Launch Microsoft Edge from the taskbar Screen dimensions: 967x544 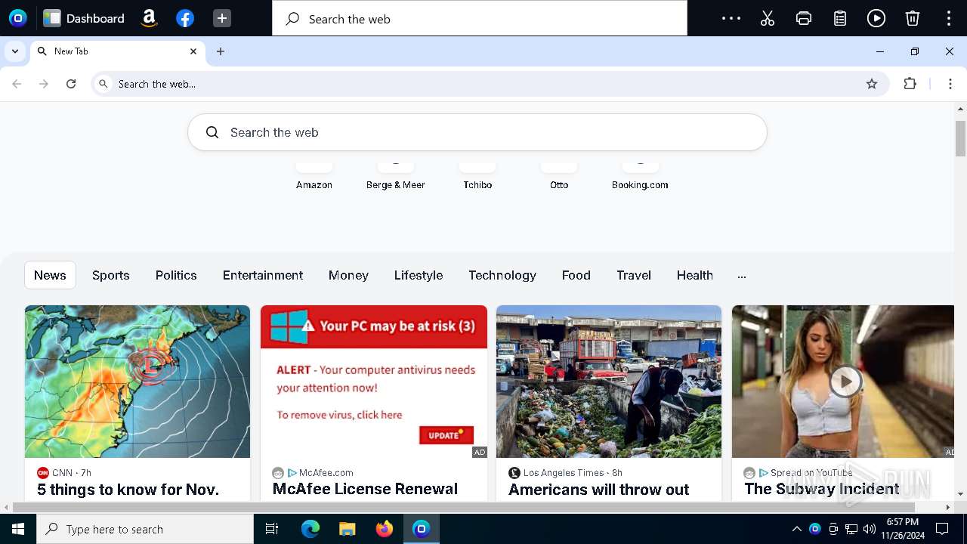310,529
